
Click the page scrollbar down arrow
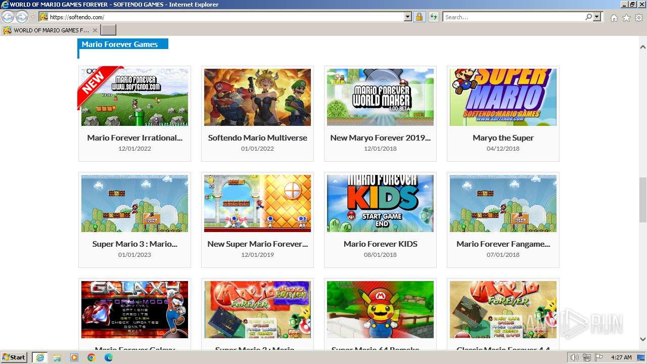click(x=642, y=339)
